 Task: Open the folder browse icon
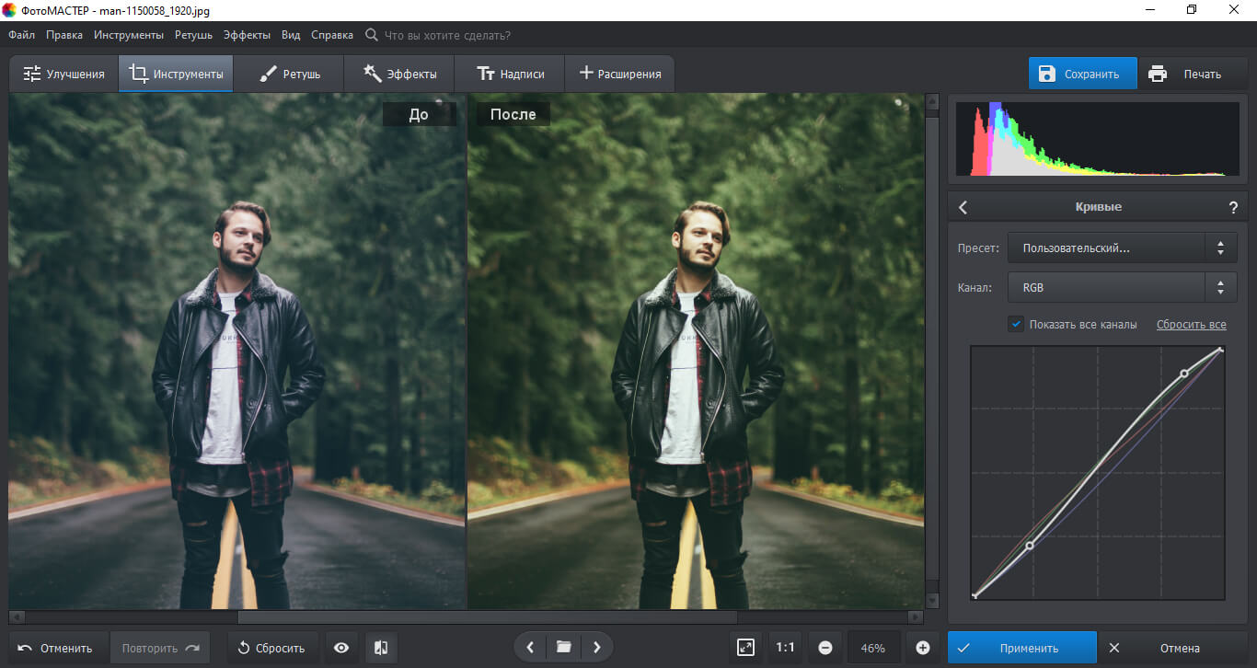tap(564, 648)
